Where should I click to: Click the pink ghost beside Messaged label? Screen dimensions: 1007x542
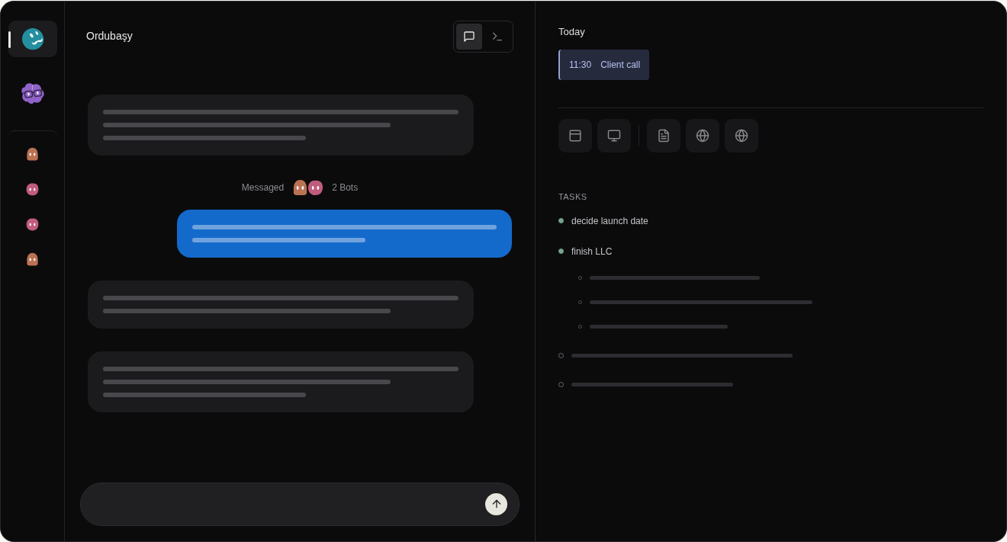click(x=315, y=188)
